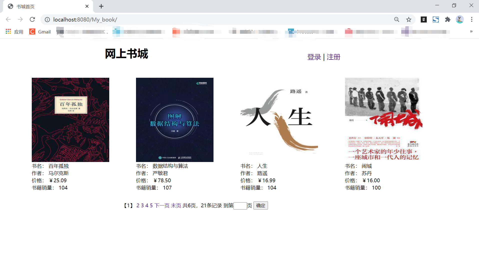Reload the page with the refresh icon
The height and width of the screenshot is (253, 479).
tap(32, 19)
